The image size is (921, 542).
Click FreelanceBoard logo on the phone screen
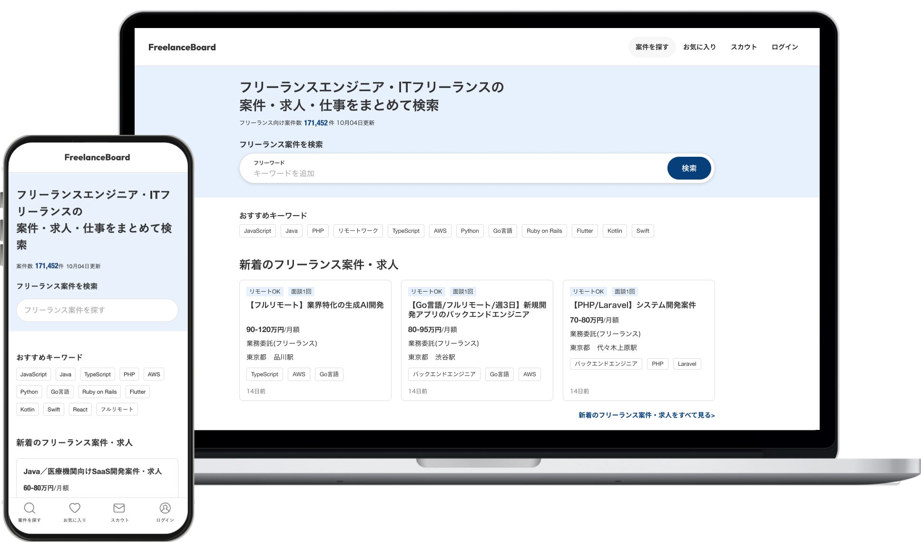97,157
